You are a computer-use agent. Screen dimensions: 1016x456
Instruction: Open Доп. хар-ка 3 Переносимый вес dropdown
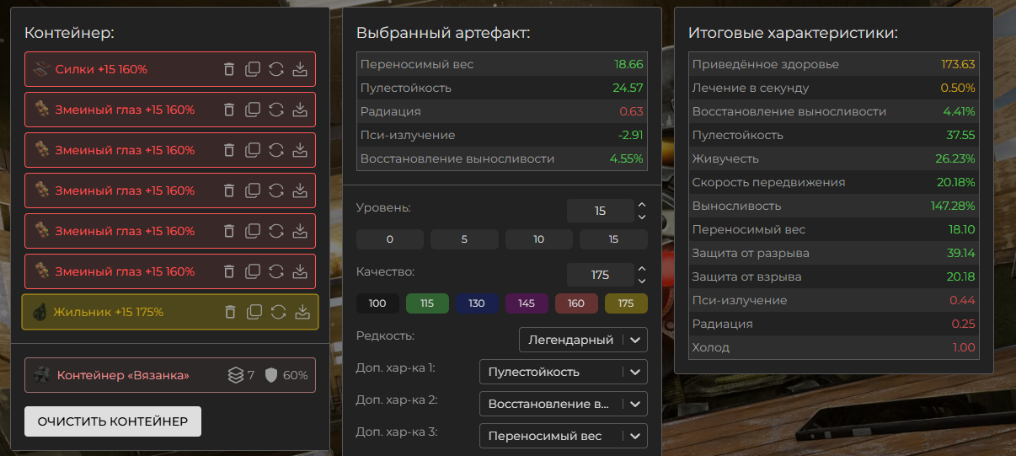[x=563, y=436]
